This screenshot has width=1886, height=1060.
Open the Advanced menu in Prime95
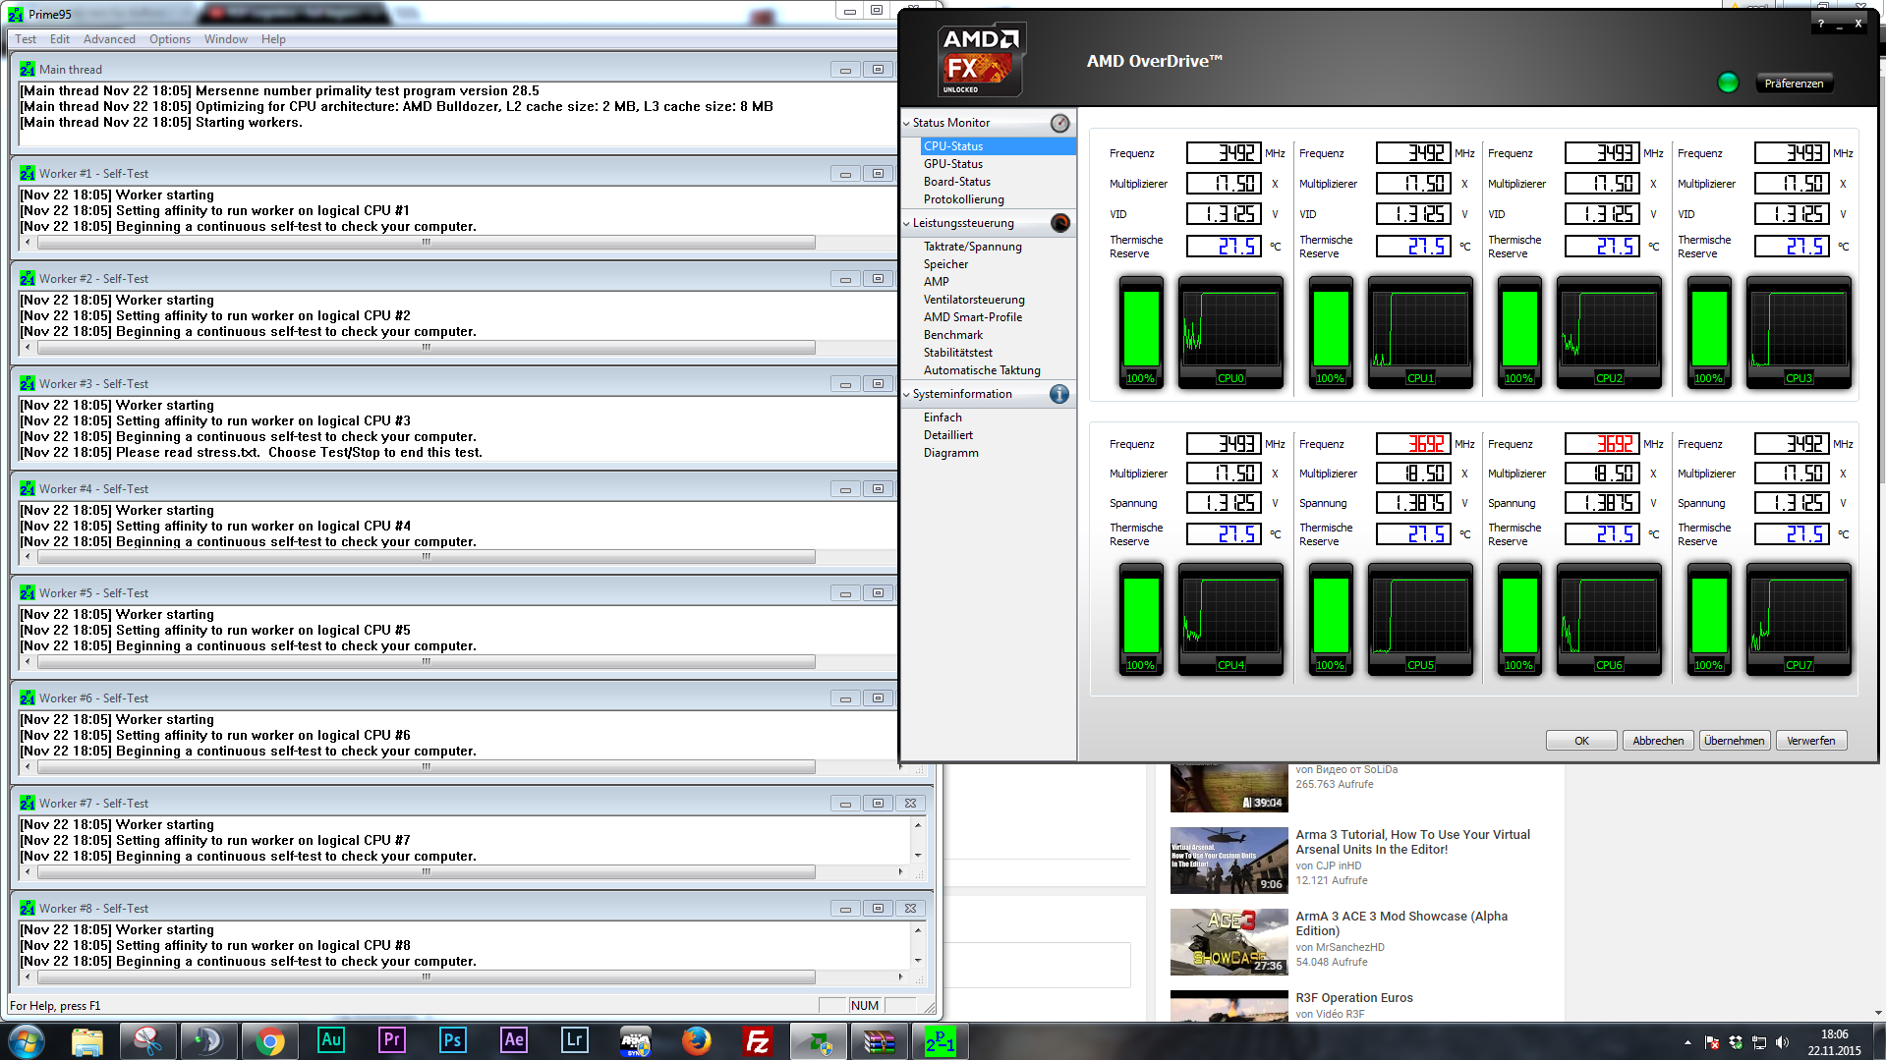[x=109, y=39]
